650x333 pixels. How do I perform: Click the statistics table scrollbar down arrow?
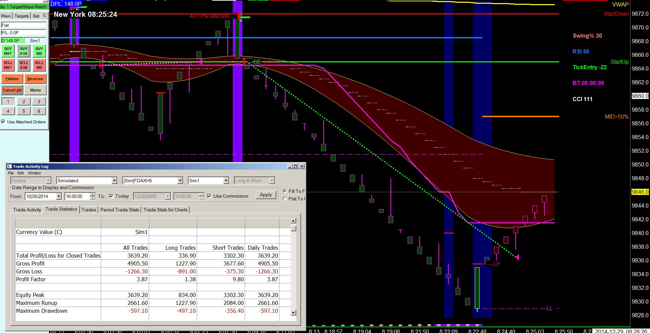tap(293, 312)
